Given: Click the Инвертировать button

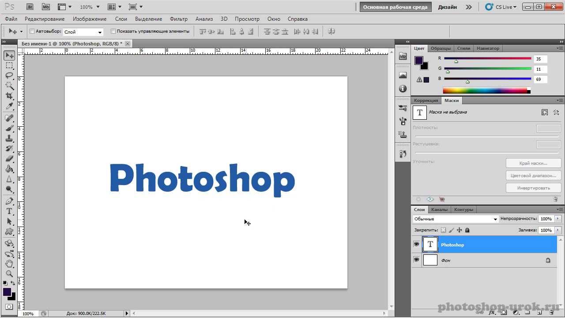Looking at the screenshot, I should click(533, 188).
